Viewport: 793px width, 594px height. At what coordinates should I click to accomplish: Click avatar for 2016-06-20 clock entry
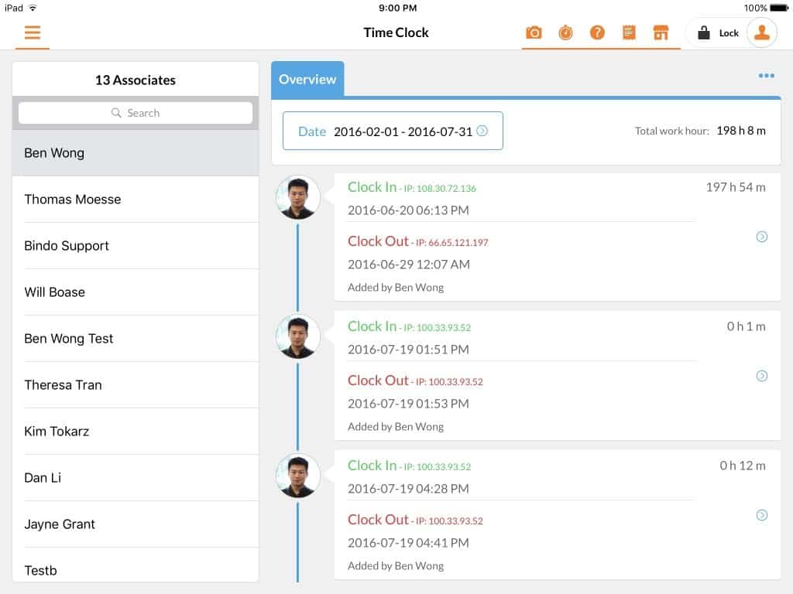pos(298,197)
